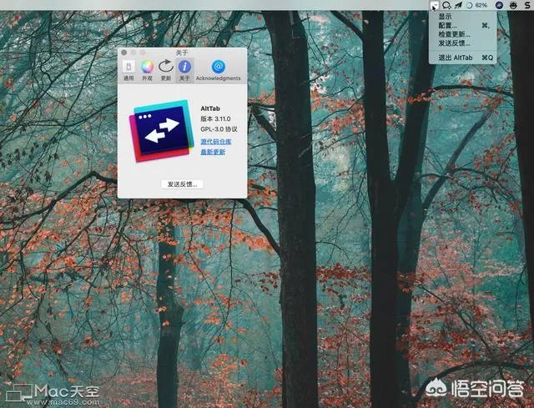Click the AltTab app logo image
The height and width of the screenshot is (408, 534).
pos(161,130)
